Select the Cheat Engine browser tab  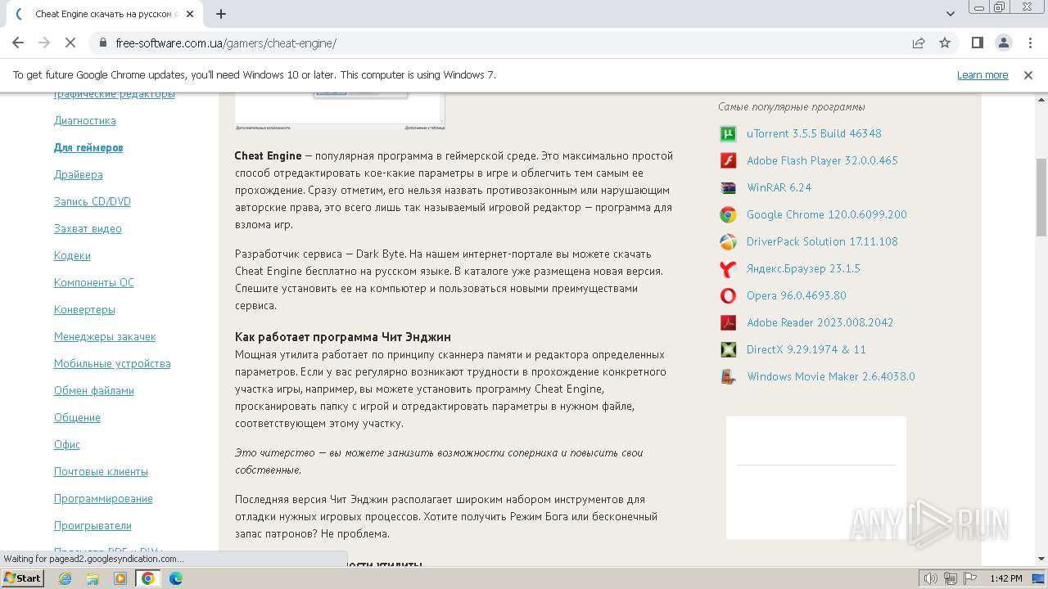tap(105, 14)
